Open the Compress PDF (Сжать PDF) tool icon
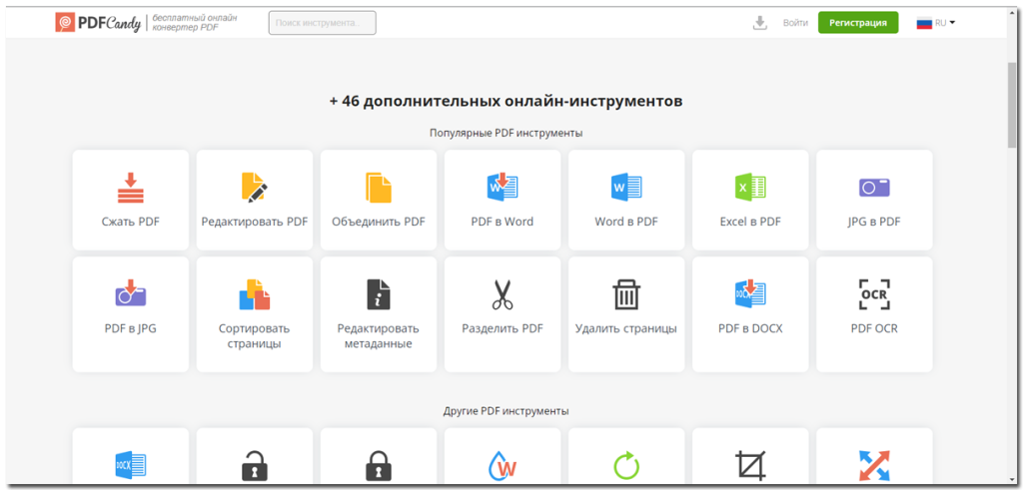1023x490 pixels. pyautogui.click(x=131, y=188)
